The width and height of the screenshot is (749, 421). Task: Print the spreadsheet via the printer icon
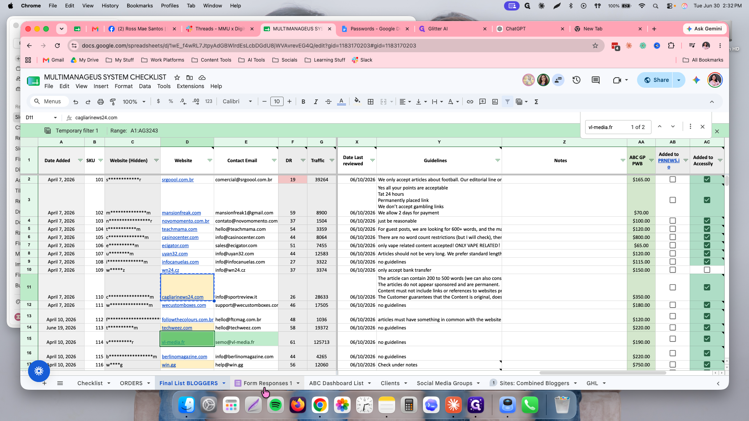tap(100, 102)
